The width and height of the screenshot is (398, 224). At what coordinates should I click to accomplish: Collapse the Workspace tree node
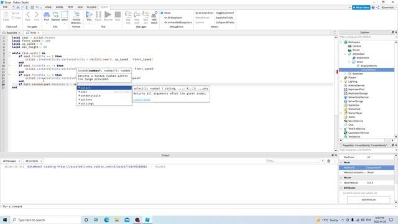point(341,42)
